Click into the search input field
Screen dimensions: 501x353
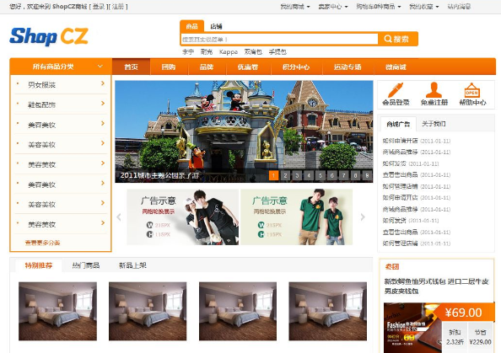click(279, 40)
